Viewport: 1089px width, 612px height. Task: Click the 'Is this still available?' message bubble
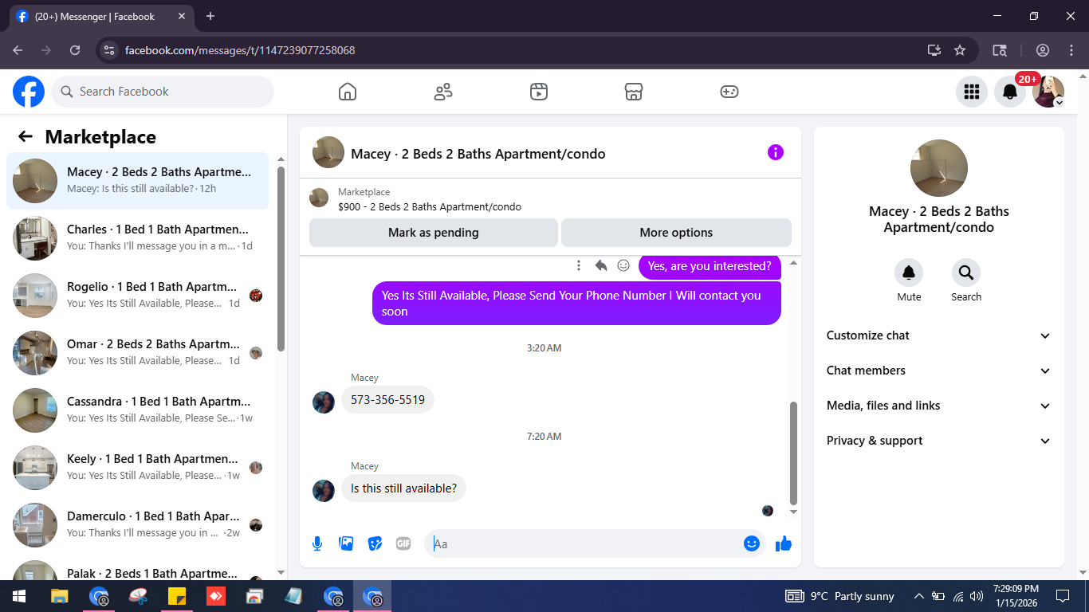(403, 488)
